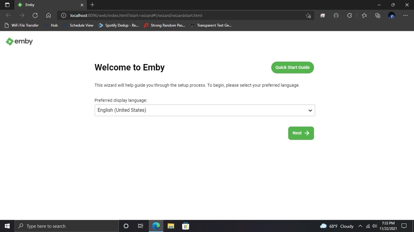
Task: Click the Edge icon on the taskbar
Action: 156,226
